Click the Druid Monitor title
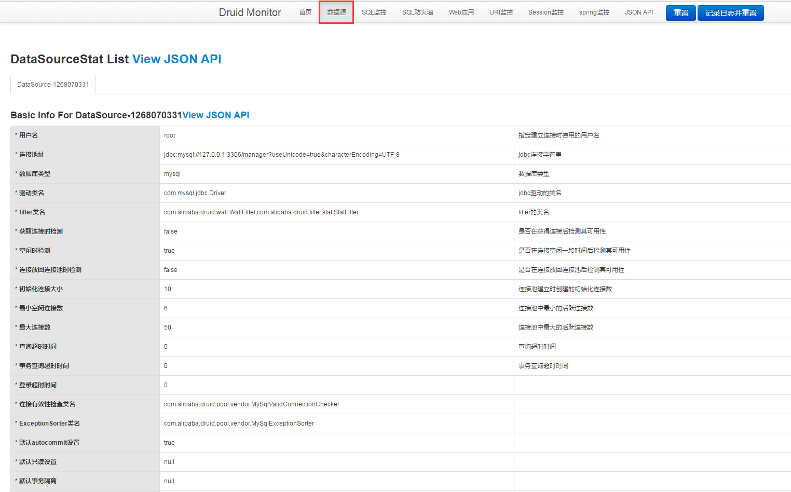This screenshot has height=492, width=791. click(x=250, y=12)
